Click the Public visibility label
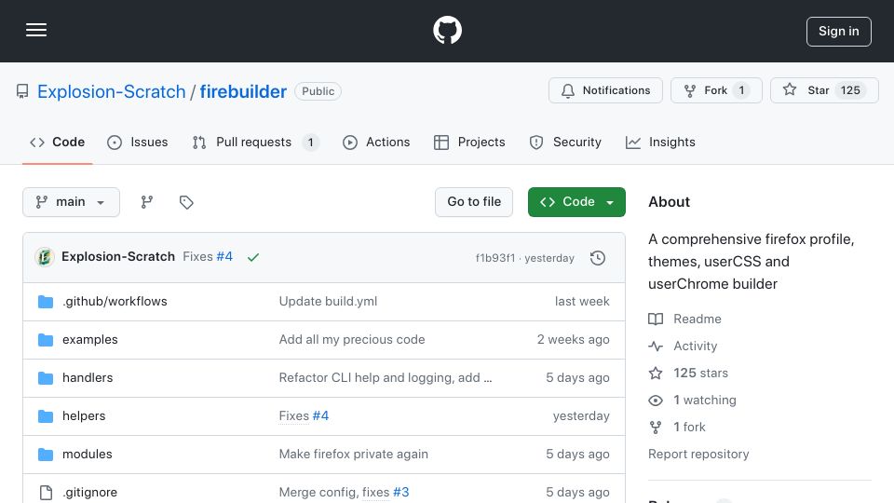894x503 pixels. [318, 91]
